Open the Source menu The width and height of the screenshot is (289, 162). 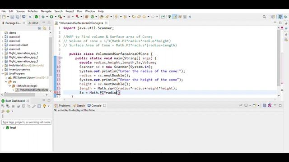(20, 11)
